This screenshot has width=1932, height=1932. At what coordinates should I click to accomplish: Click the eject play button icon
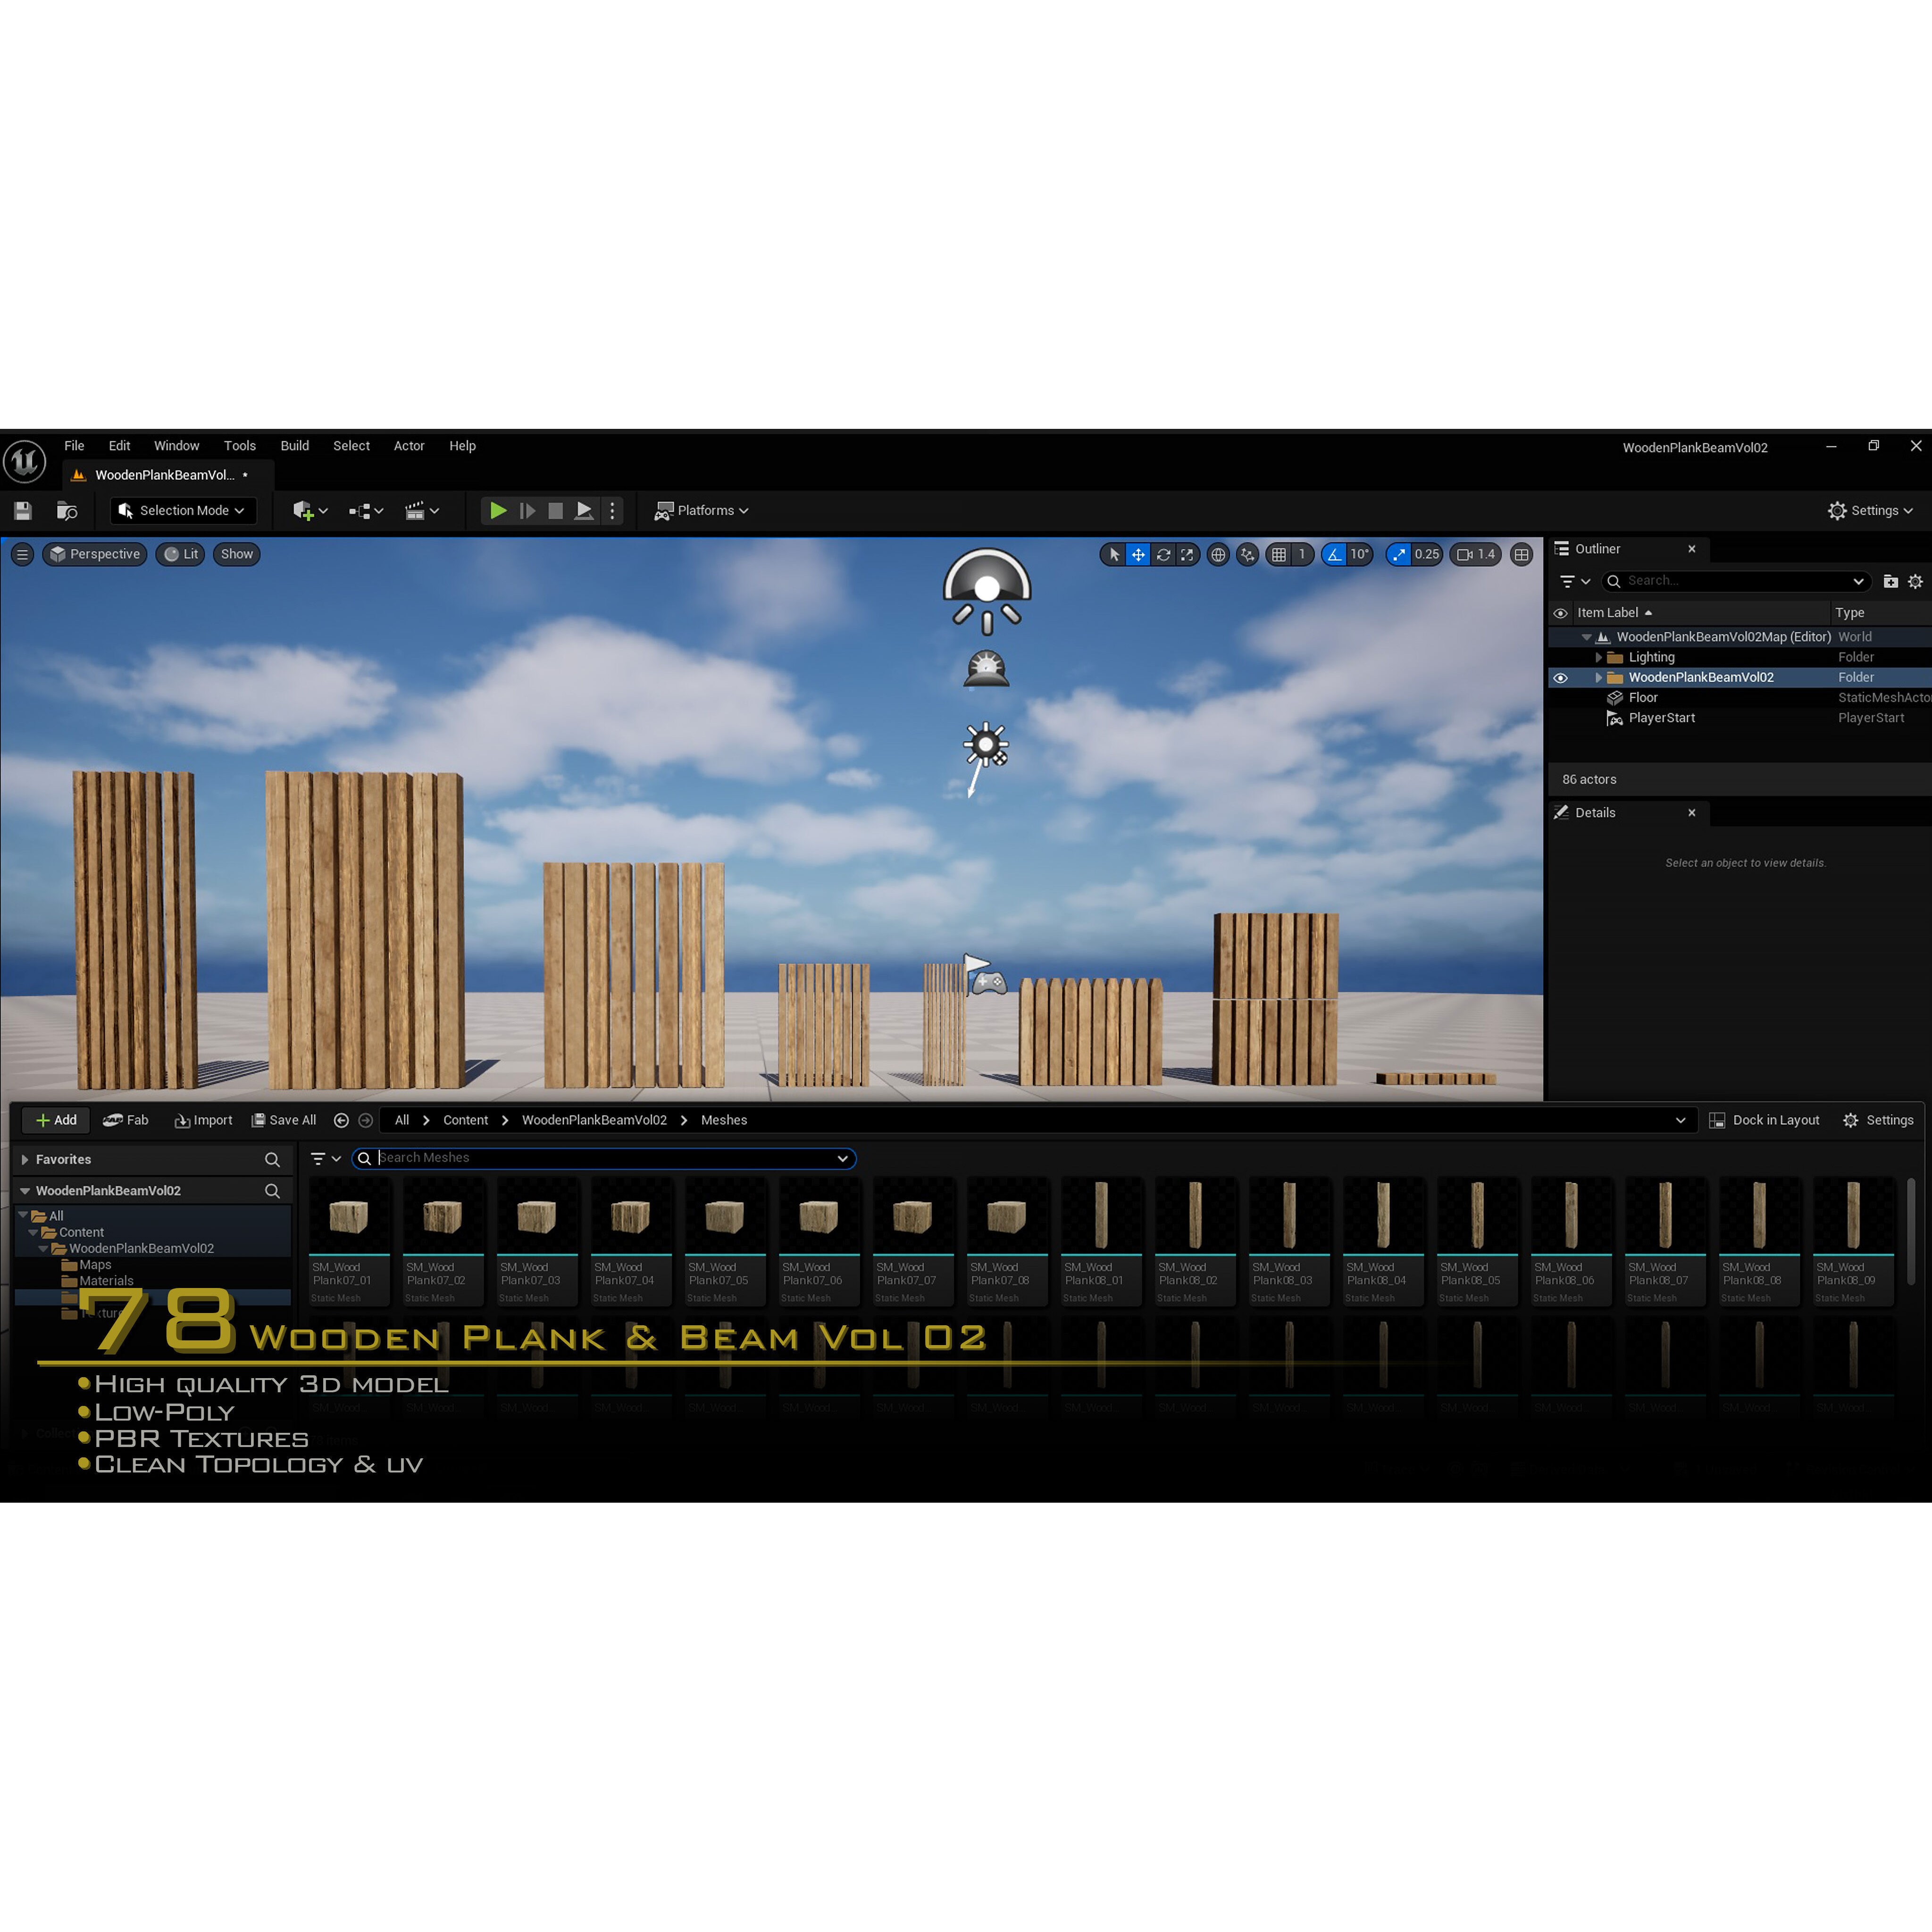(584, 511)
